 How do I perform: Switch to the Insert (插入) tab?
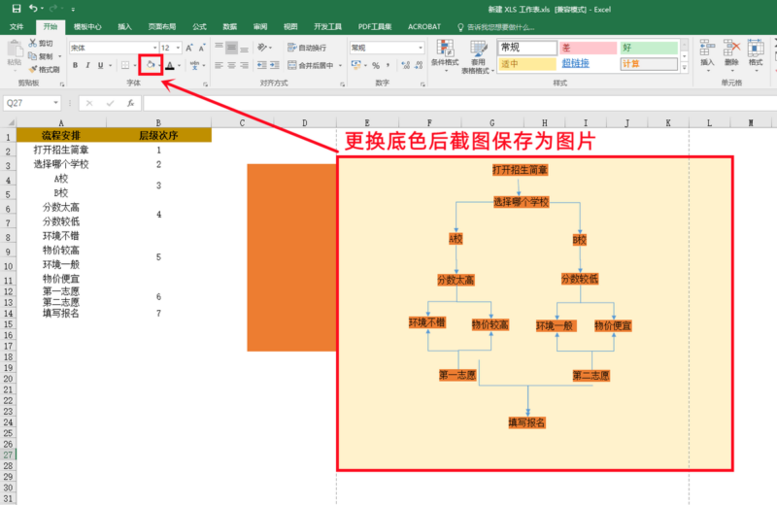click(125, 27)
